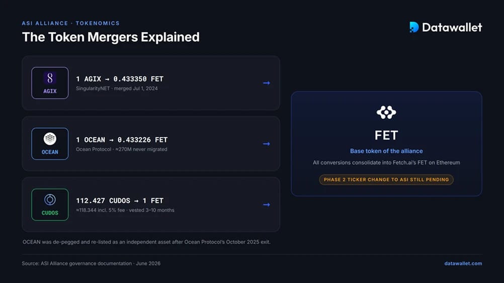The width and height of the screenshot is (504, 283).
Task: Click the OCEAN token icon tile
Action: (50, 144)
